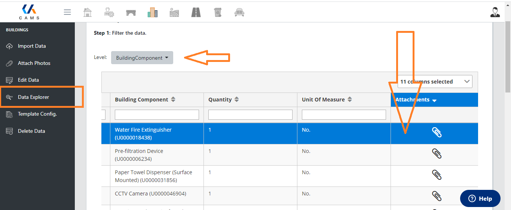Click the user profile avatar icon

(x=495, y=12)
